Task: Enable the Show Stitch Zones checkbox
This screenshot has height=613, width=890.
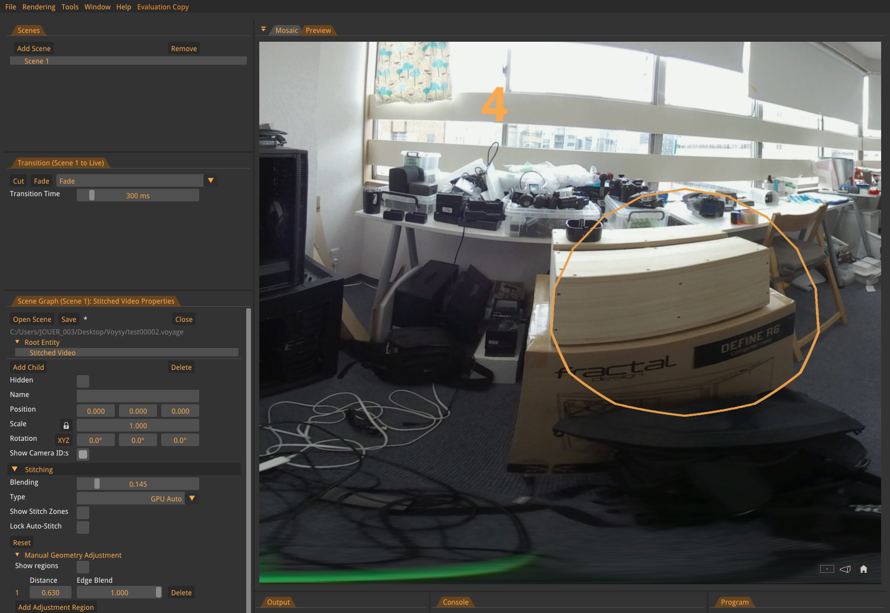Action: point(82,512)
